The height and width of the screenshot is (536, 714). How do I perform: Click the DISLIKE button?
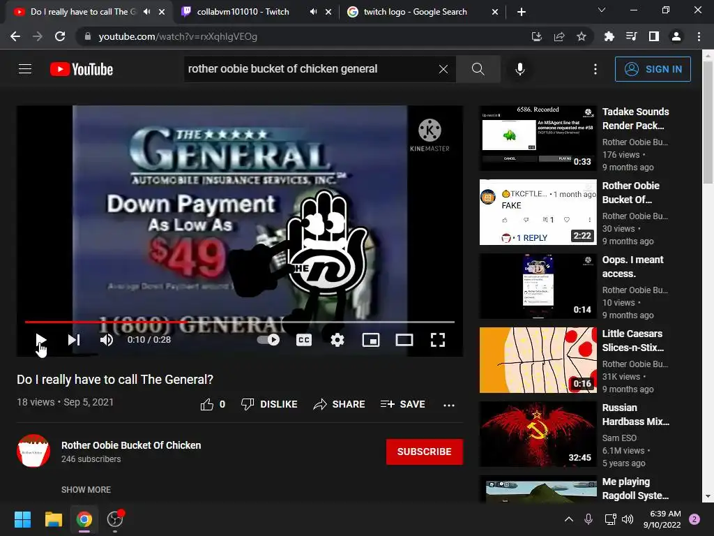tap(269, 404)
